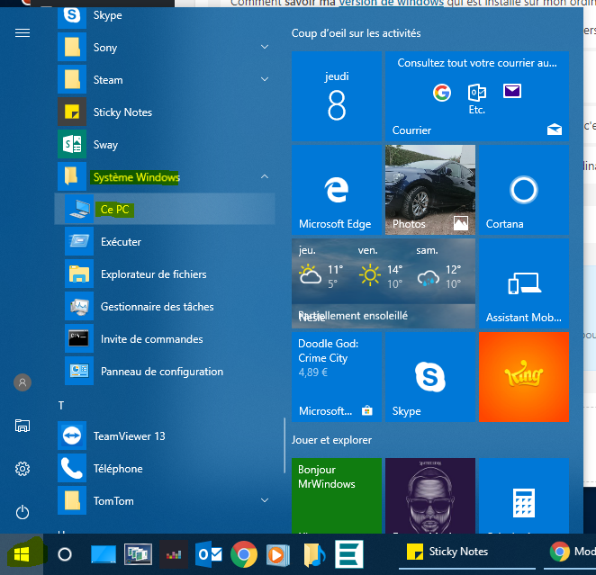596x575 pixels.
Task: Open the Deezer equalizer icon on taskbar
Action: [x=174, y=555]
